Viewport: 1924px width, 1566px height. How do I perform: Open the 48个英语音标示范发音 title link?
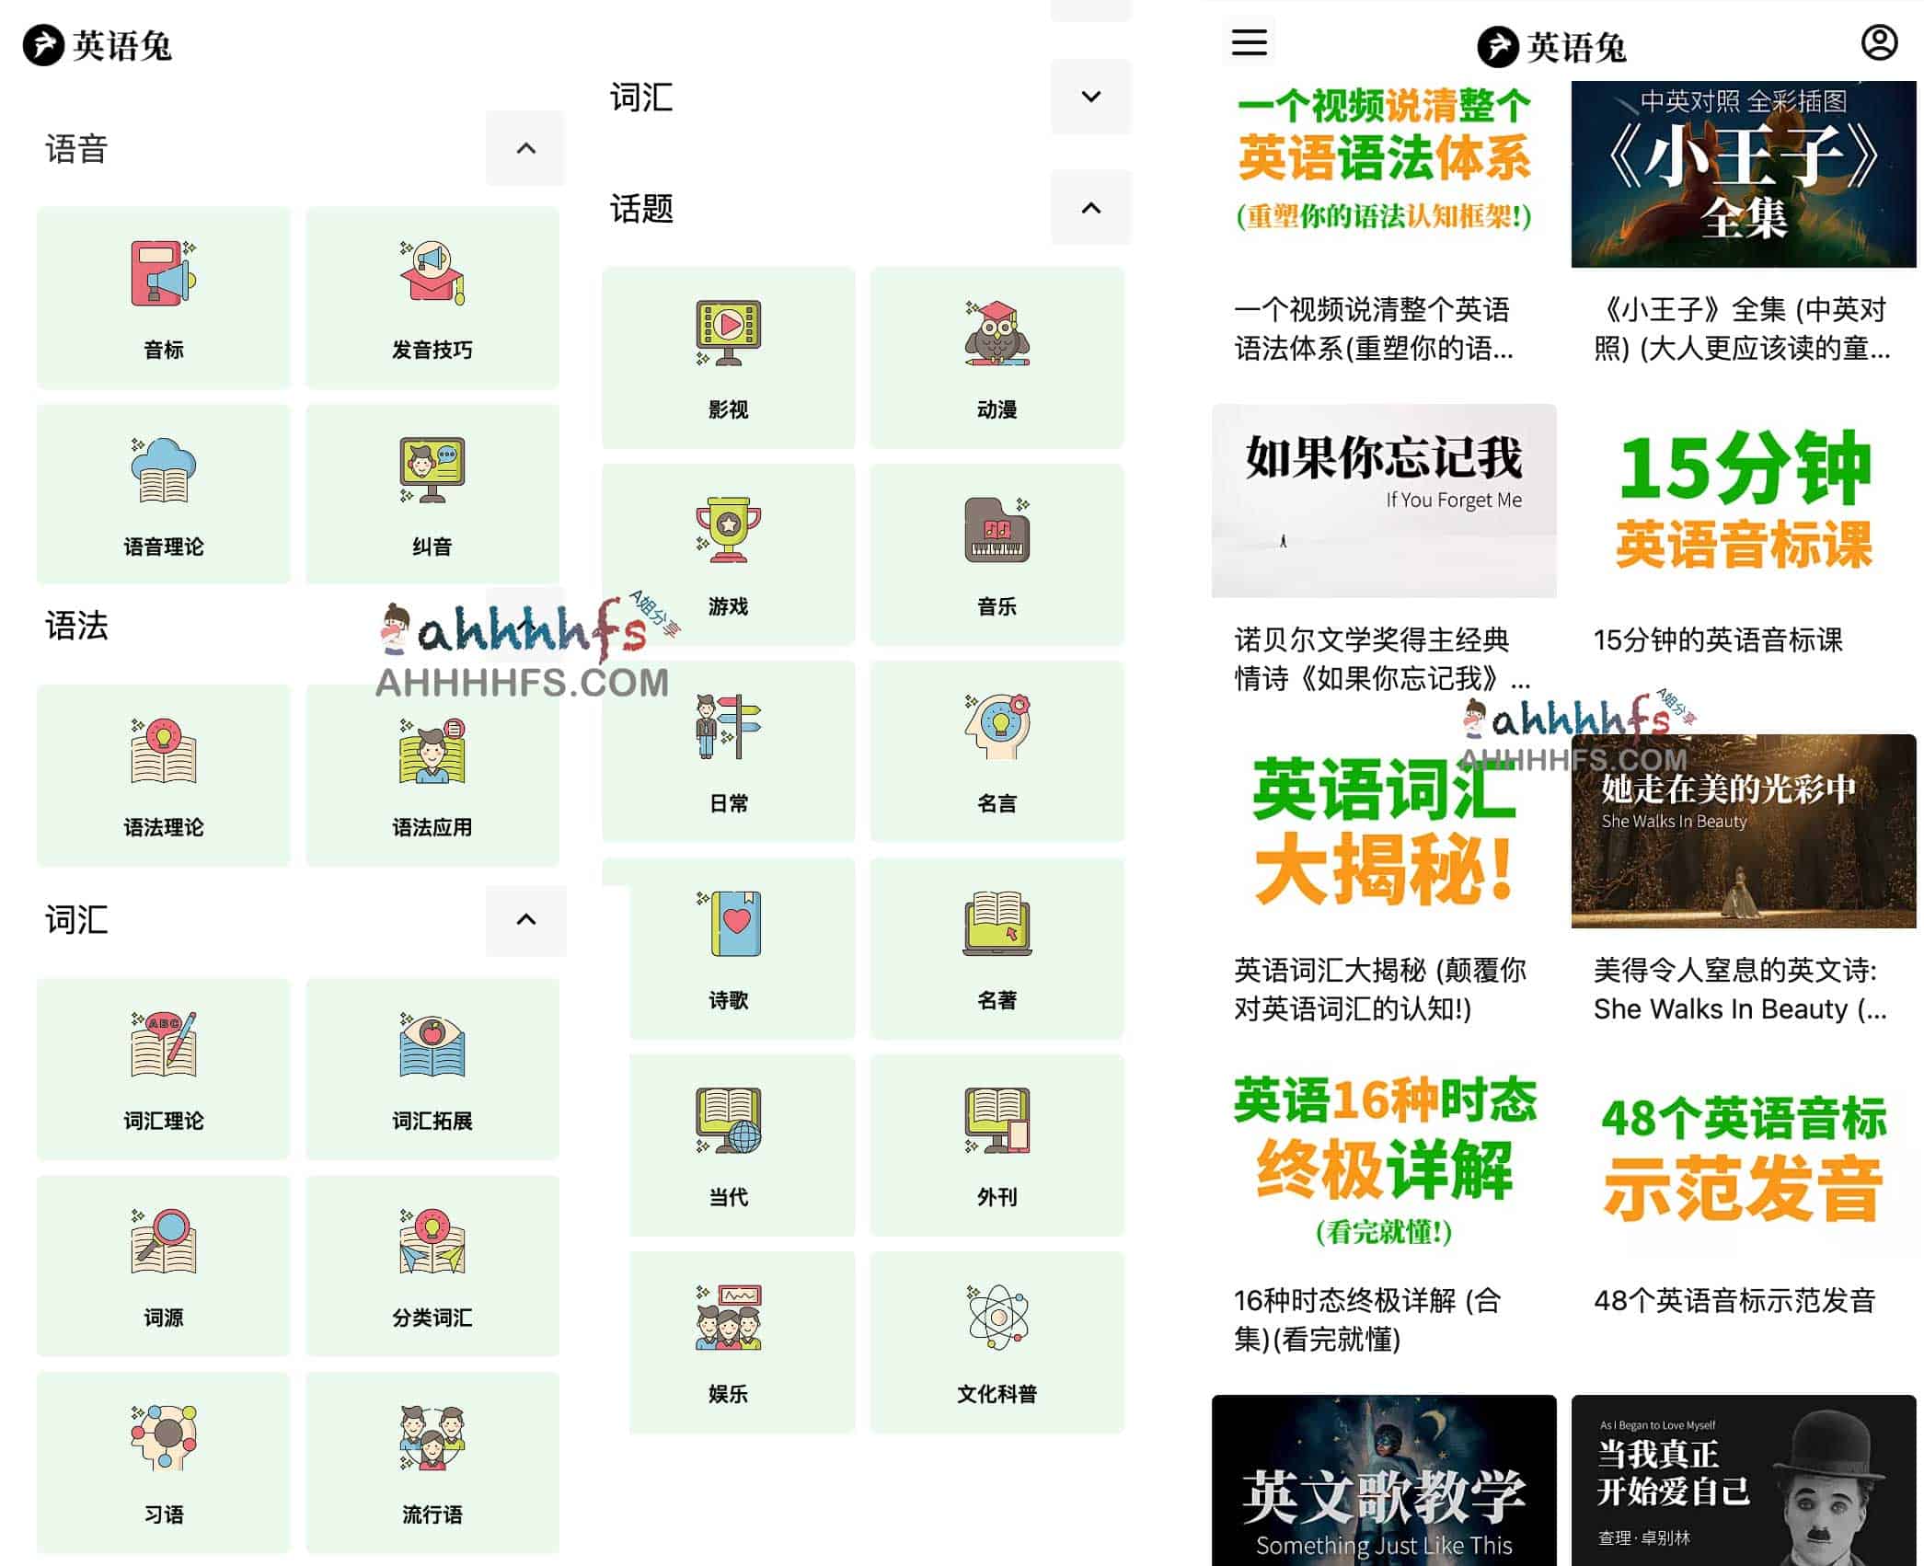pyautogui.click(x=1734, y=1300)
